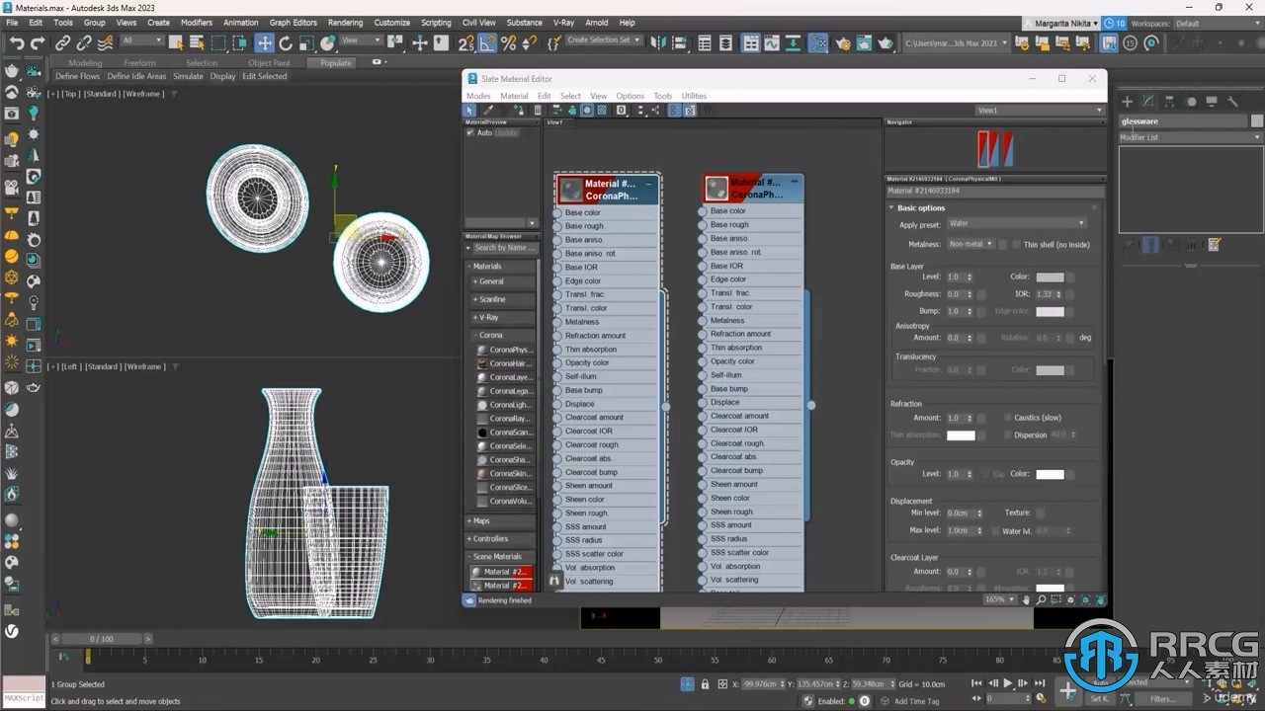Enable the Caustics (slow) checkbox

point(1007,418)
